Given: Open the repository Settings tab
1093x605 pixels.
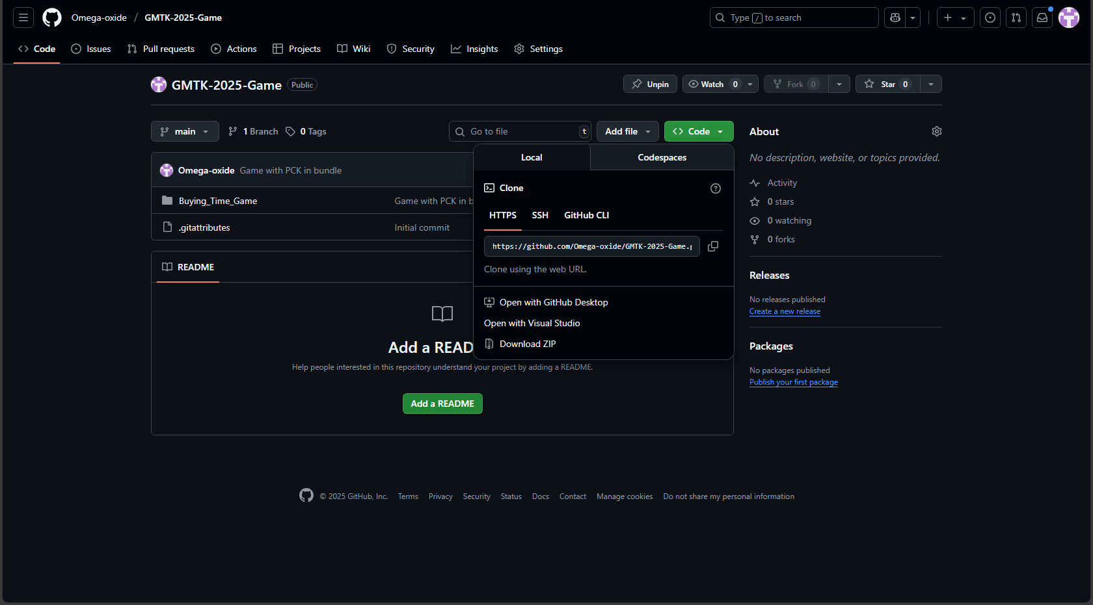Looking at the screenshot, I should point(539,49).
